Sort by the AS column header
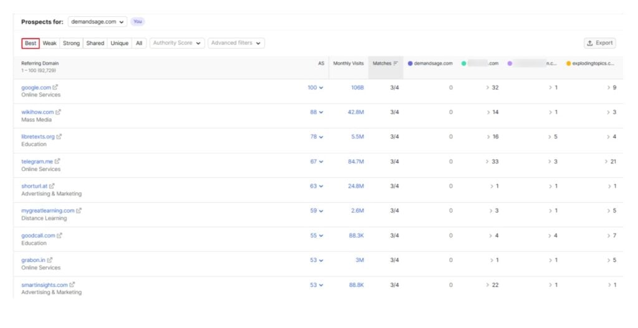 [x=321, y=63]
